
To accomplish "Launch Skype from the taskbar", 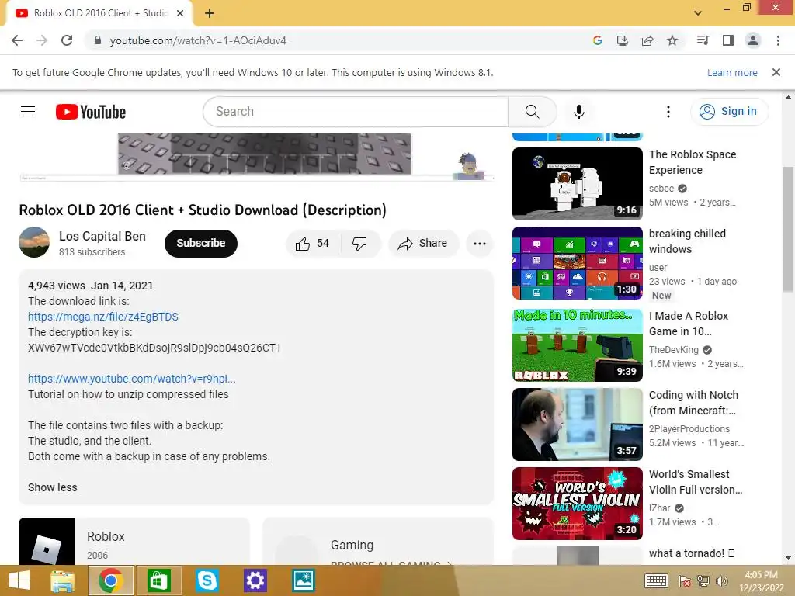I will [207, 580].
